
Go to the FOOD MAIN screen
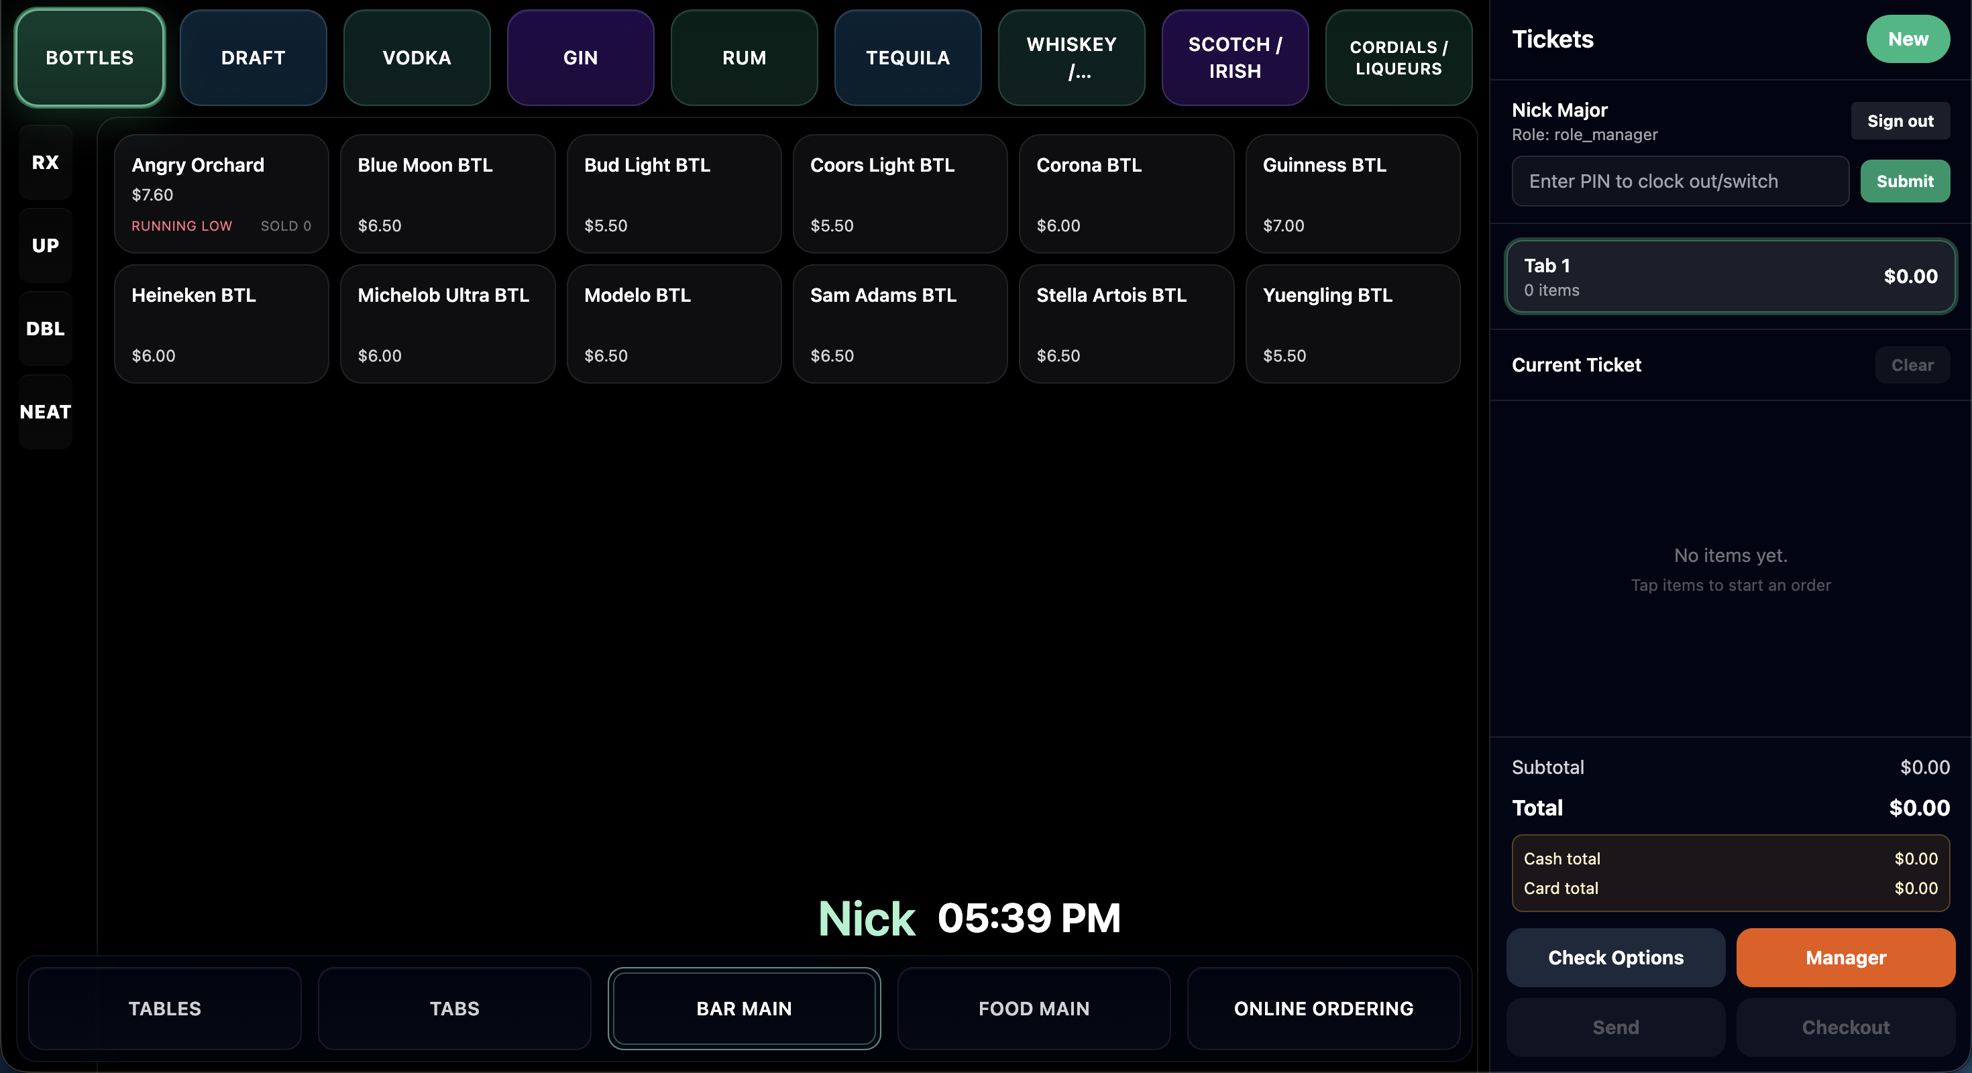[x=1034, y=1009]
